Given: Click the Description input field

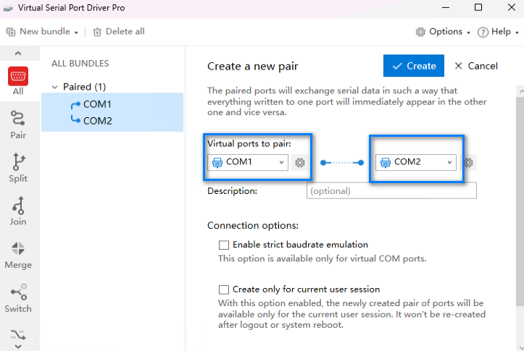Looking at the screenshot, I should [x=391, y=191].
